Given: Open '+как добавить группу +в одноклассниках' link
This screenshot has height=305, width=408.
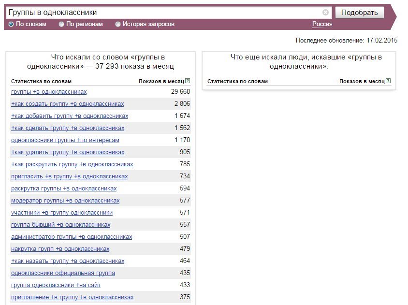Looking at the screenshot, I should [x=70, y=116].
